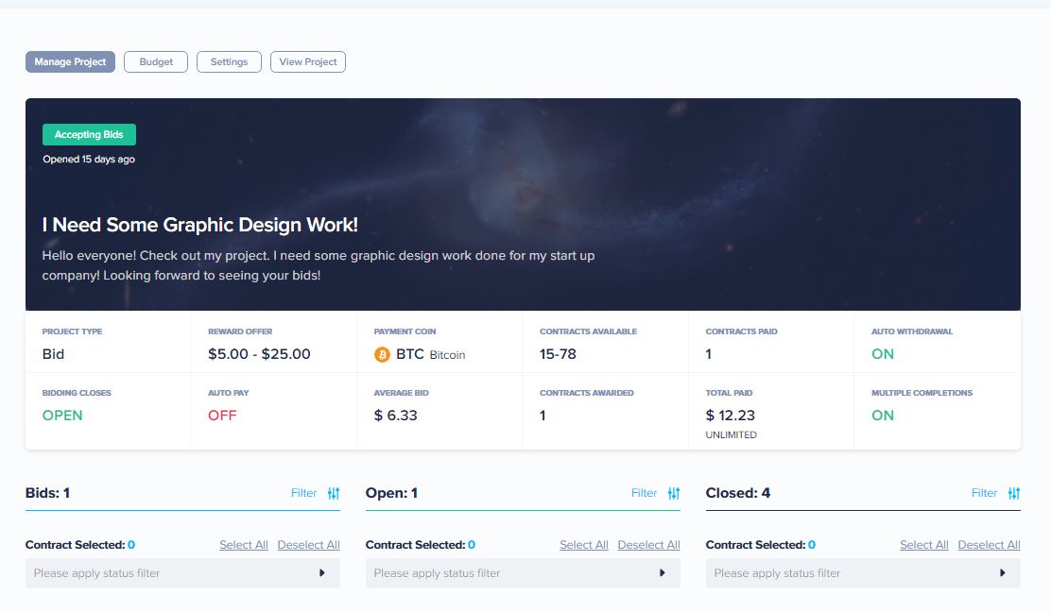Click Select All in the Bids column

point(244,545)
